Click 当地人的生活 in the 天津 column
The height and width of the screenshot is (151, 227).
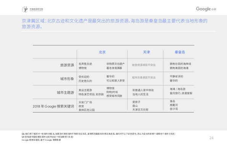140,94
